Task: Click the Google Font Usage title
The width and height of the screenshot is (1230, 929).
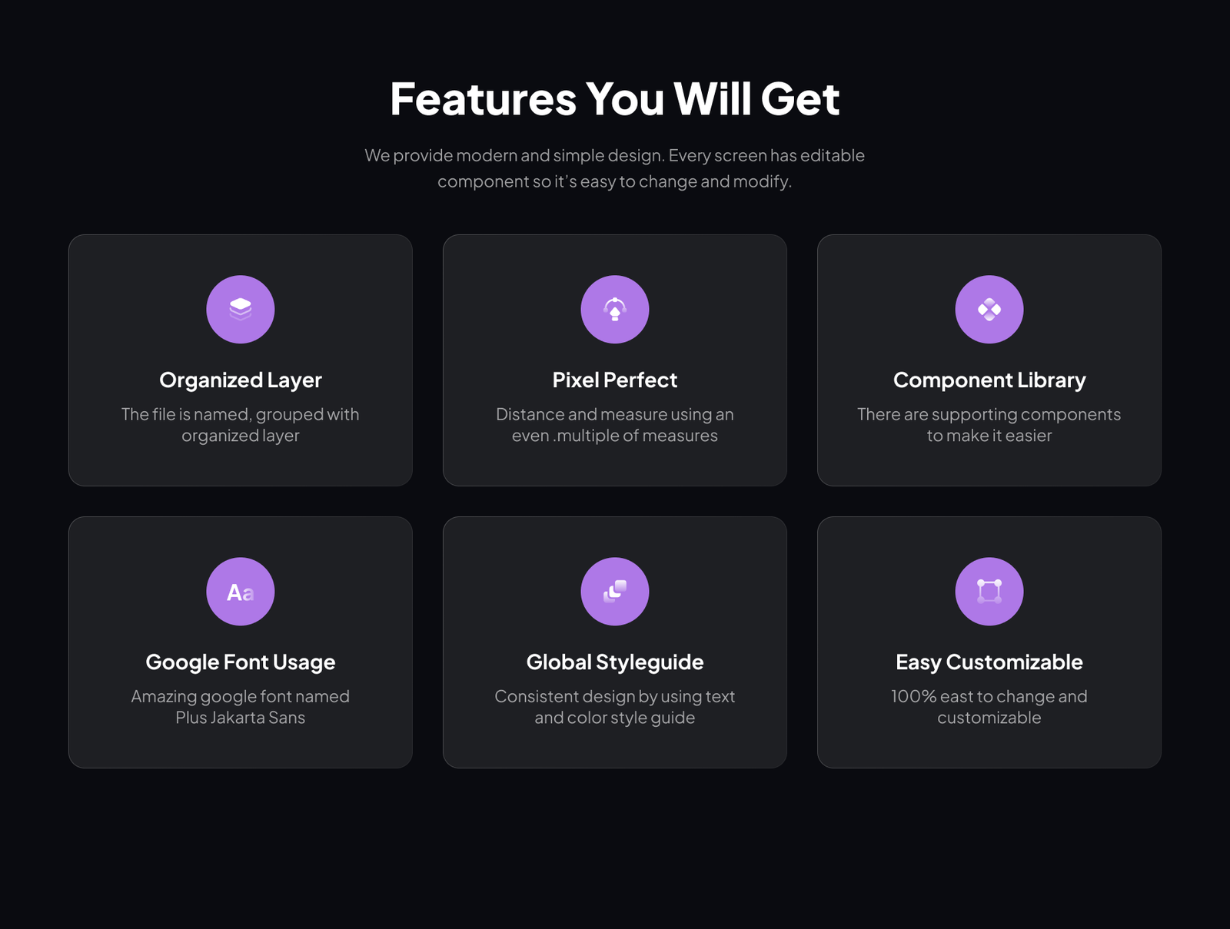Action: tap(241, 662)
